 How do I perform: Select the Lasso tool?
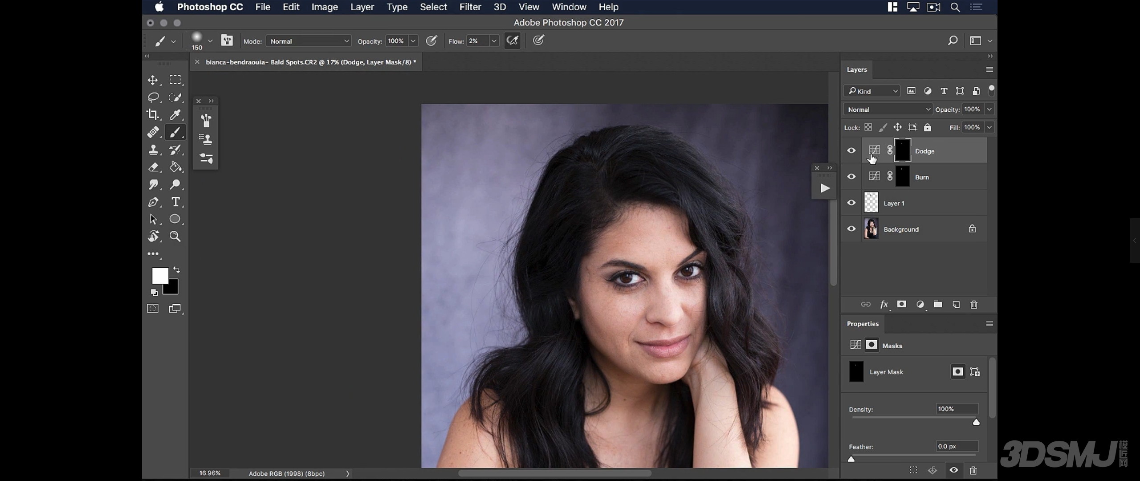153,97
